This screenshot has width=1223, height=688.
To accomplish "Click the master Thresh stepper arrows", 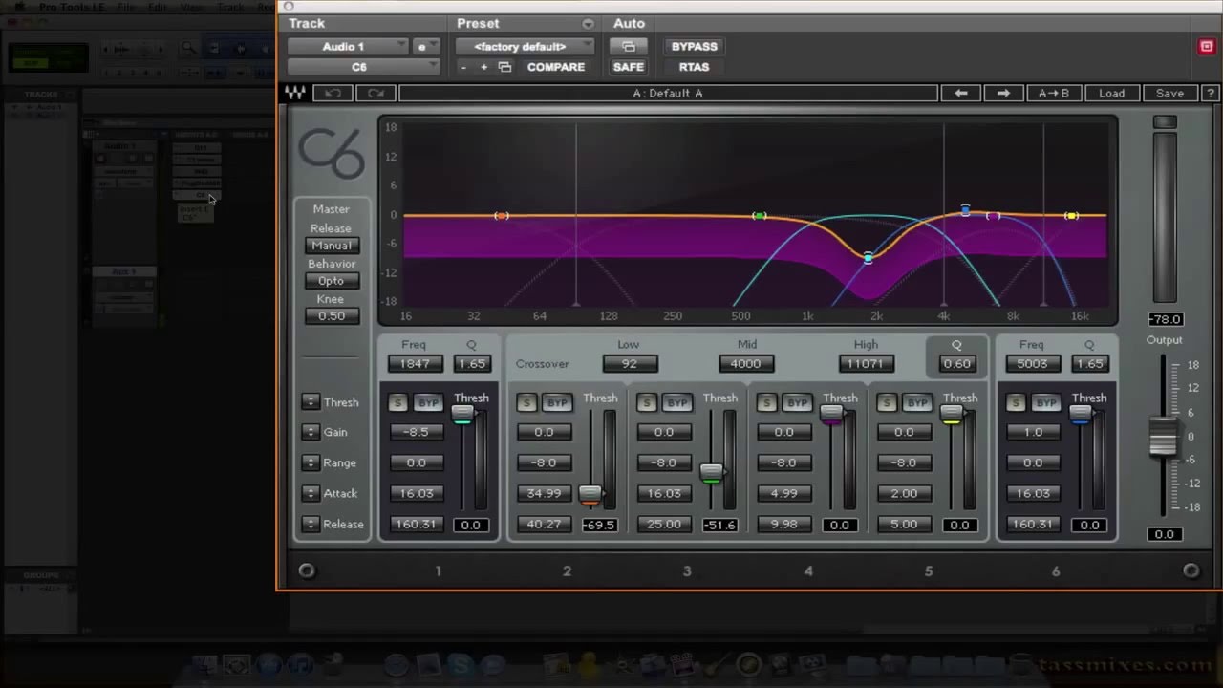I will (310, 402).
